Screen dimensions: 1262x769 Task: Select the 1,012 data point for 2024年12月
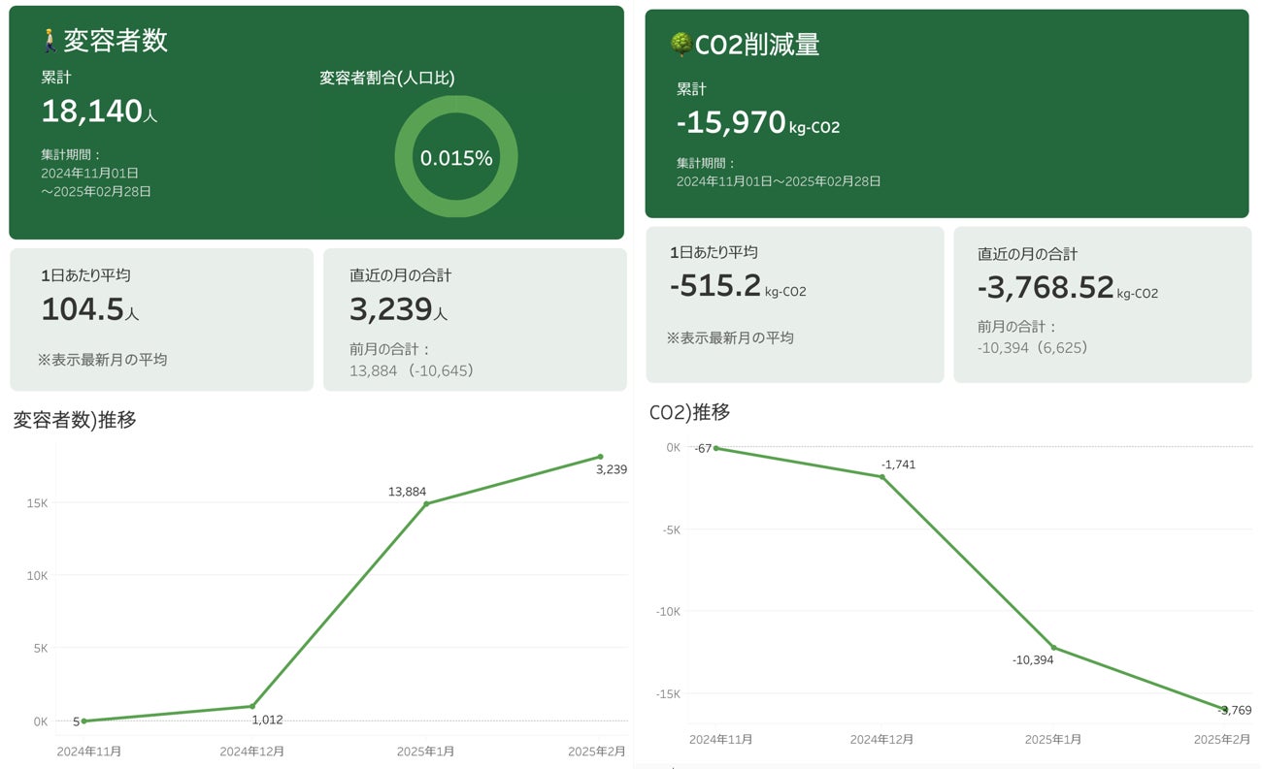click(252, 706)
